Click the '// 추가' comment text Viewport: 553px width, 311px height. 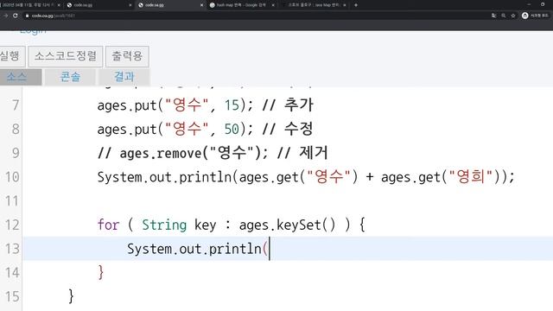[288, 105]
